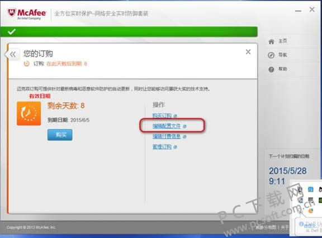Image resolution: width=322 pixels, height=238 pixels.
Task: Click the home house icon
Action: [x=271, y=42]
